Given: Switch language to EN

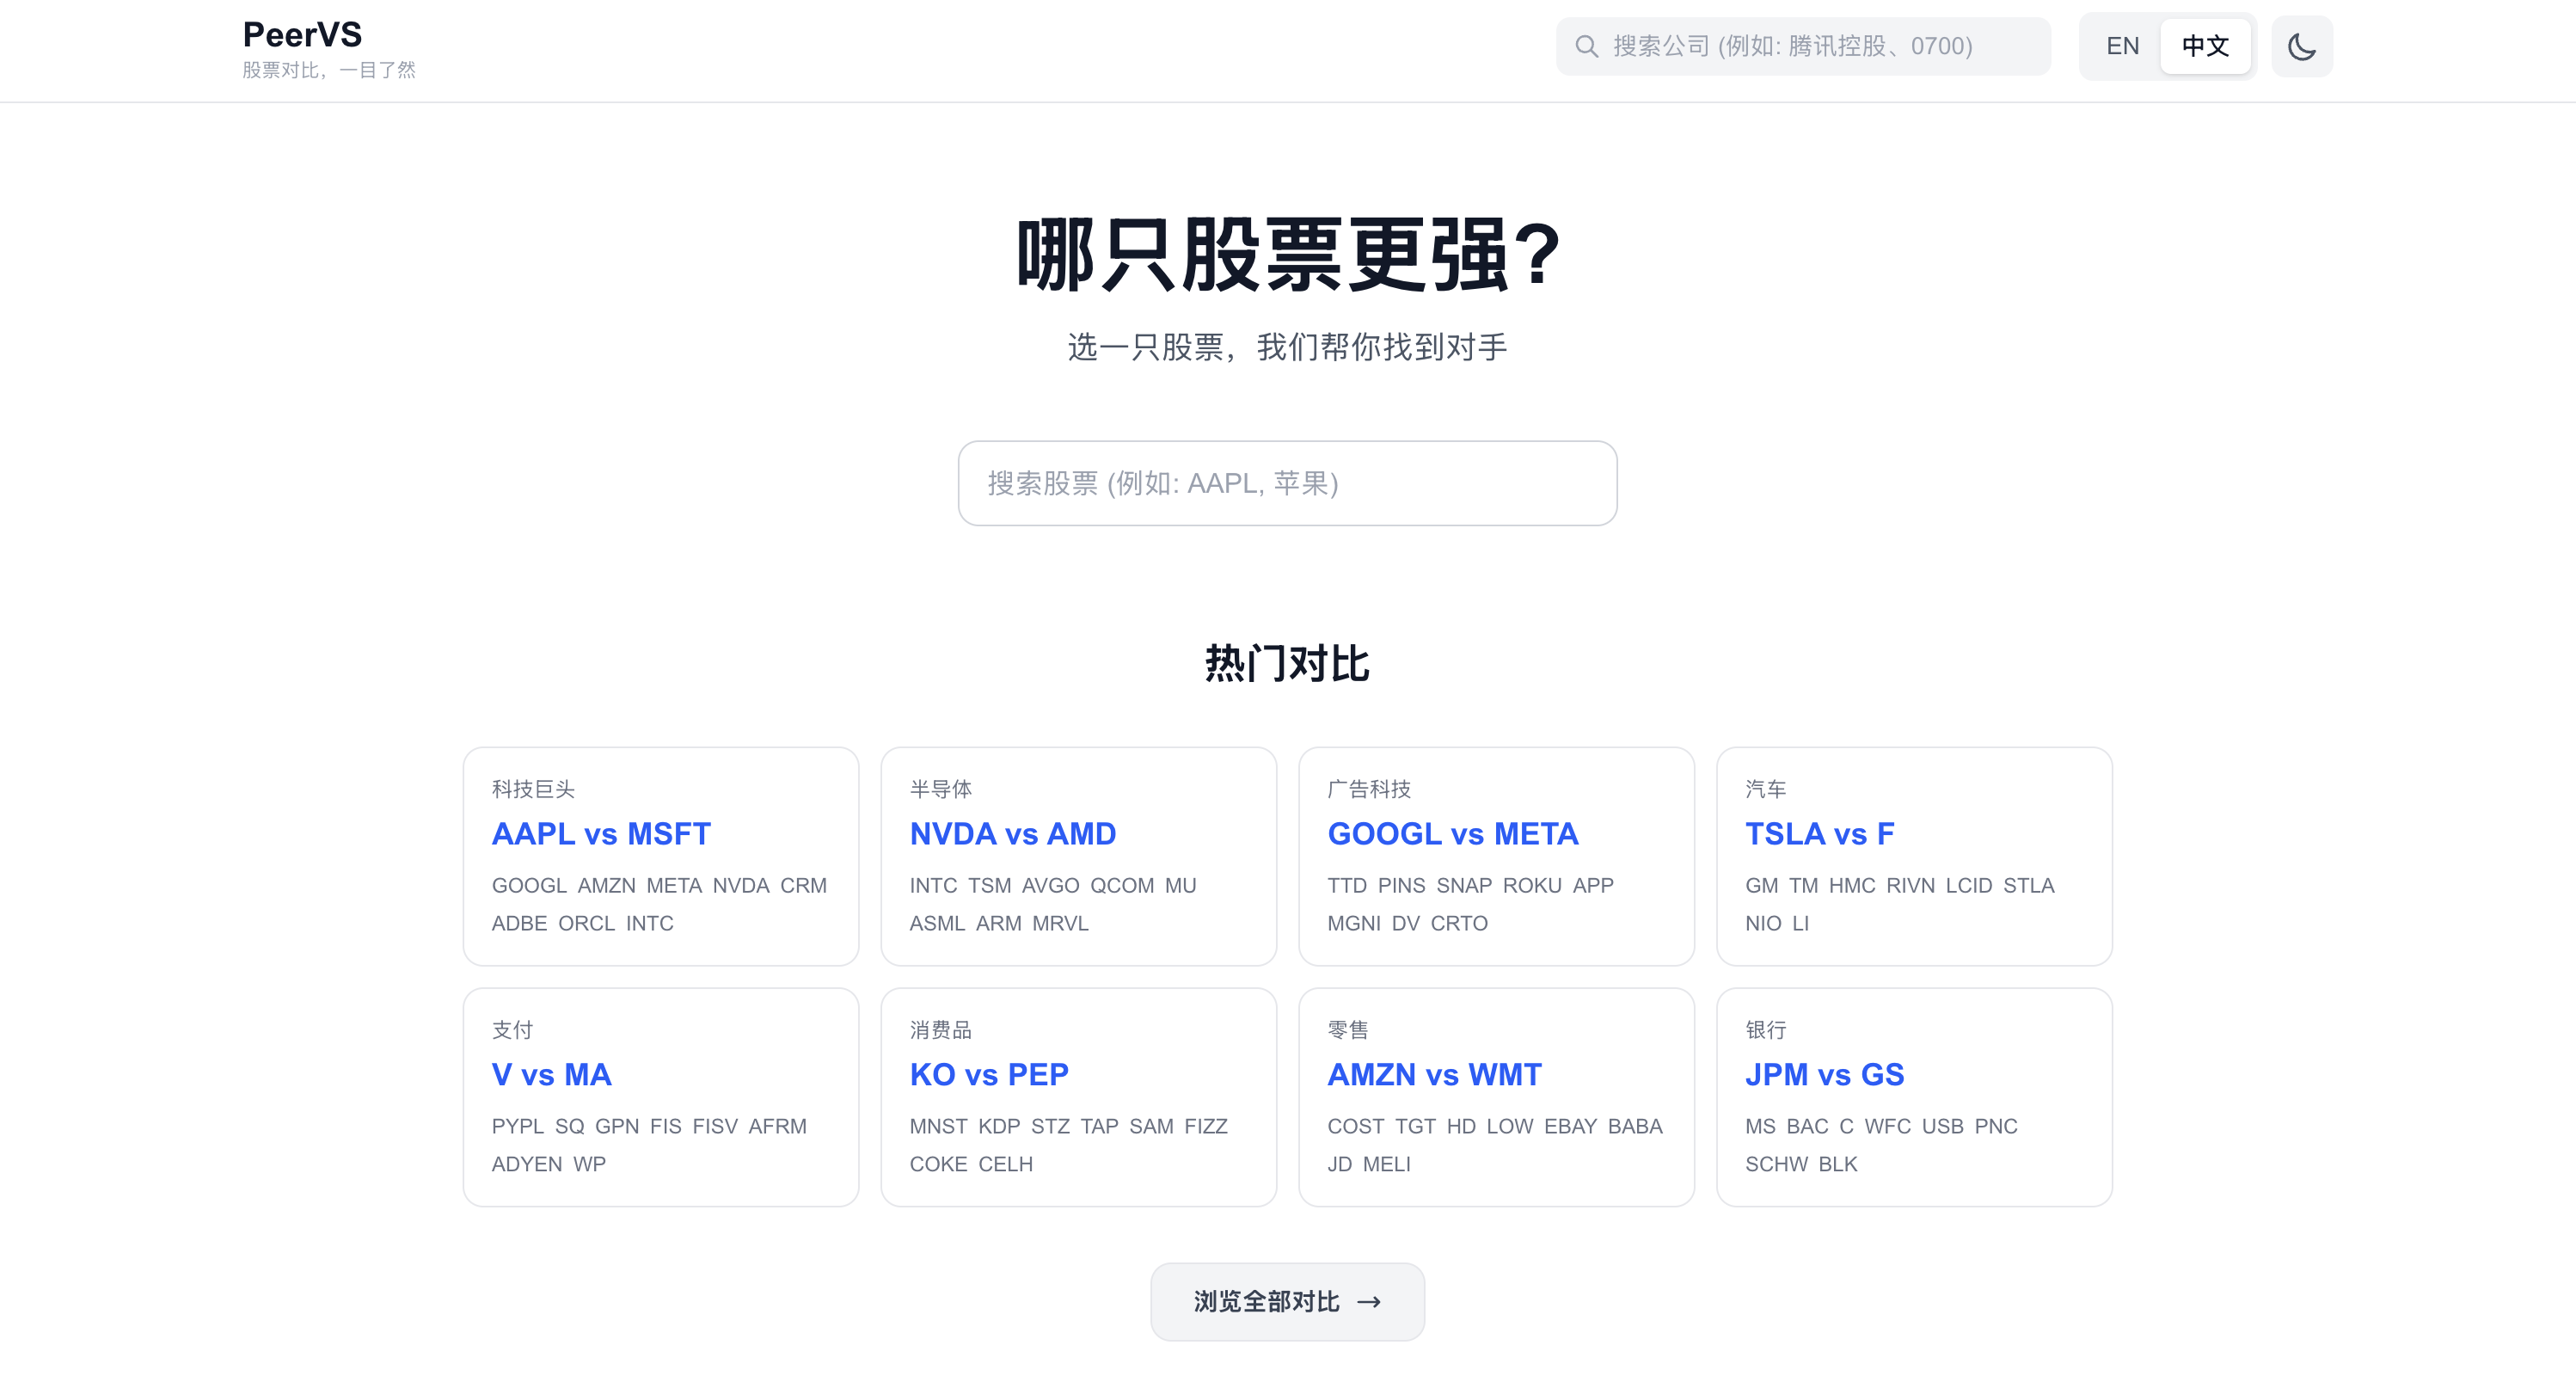Looking at the screenshot, I should [2122, 46].
